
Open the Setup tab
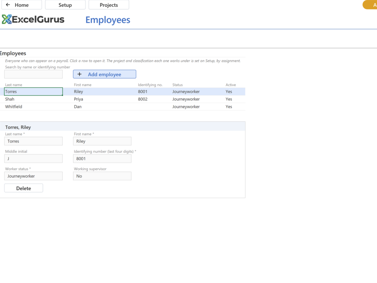click(65, 5)
